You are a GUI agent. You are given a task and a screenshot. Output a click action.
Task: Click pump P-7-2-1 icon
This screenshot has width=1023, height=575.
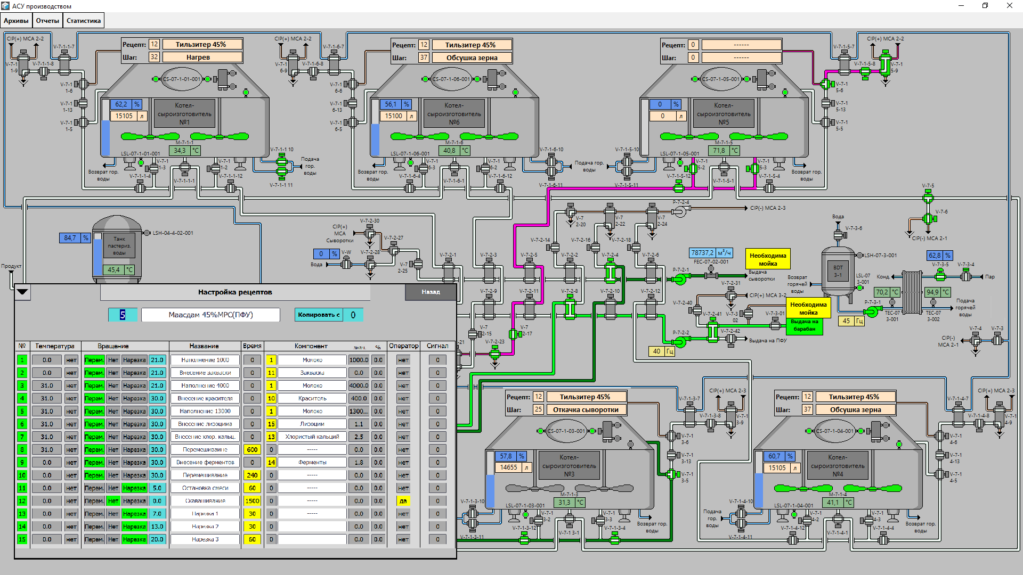pyautogui.click(x=680, y=278)
